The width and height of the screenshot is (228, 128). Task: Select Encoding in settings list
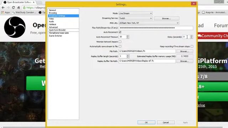pyautogui.click(x=53, y=13)
